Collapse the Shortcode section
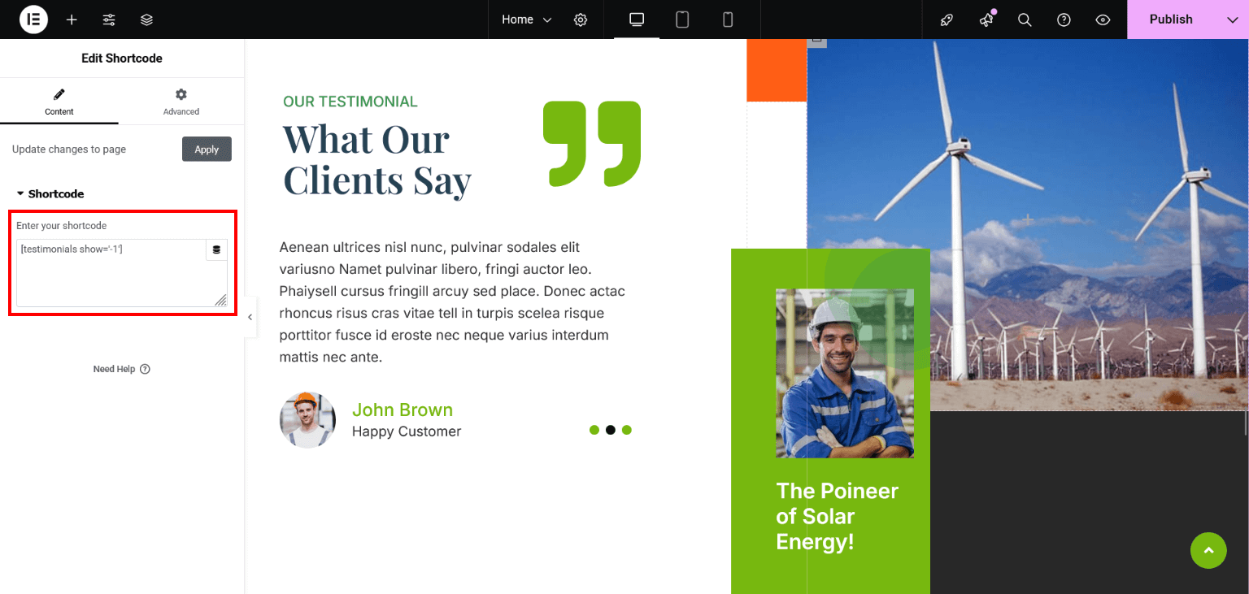Screen dimensions: 1249x594 [50, 193]
